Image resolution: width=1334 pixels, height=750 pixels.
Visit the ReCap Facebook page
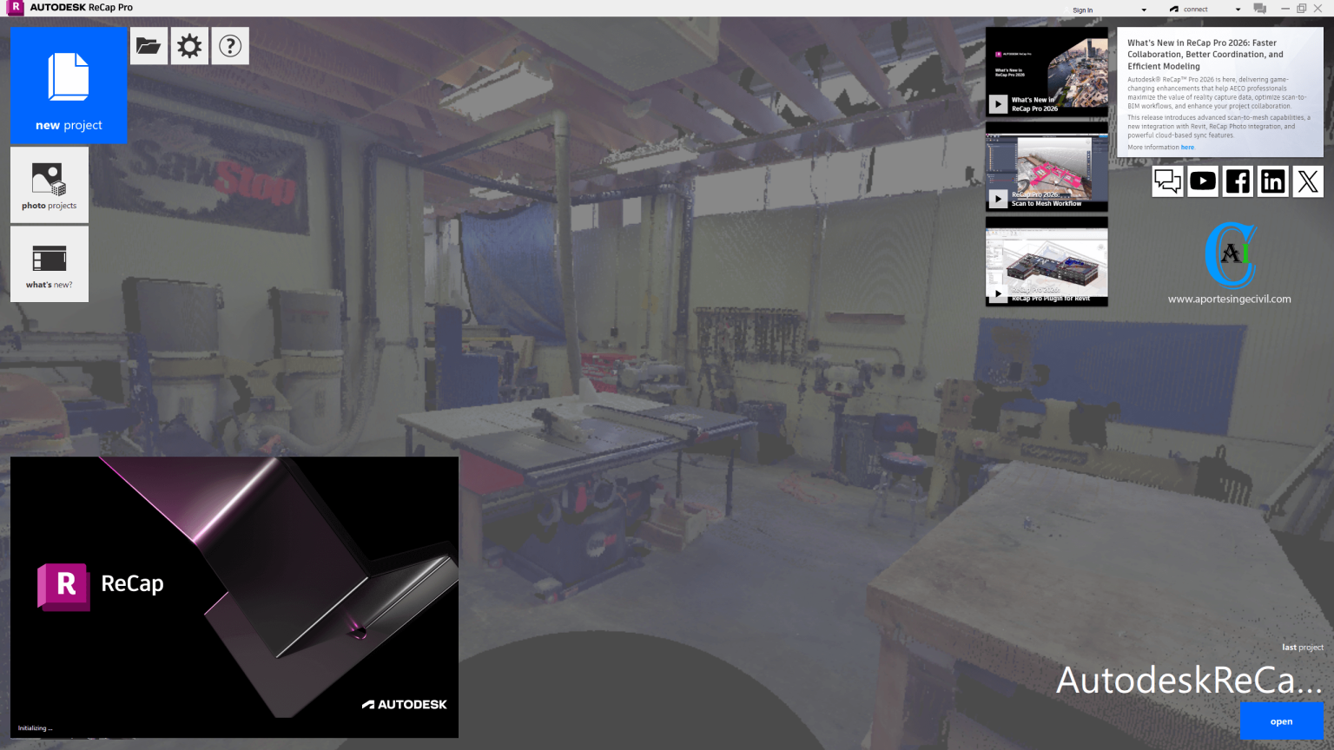(x=1238, y=181)
